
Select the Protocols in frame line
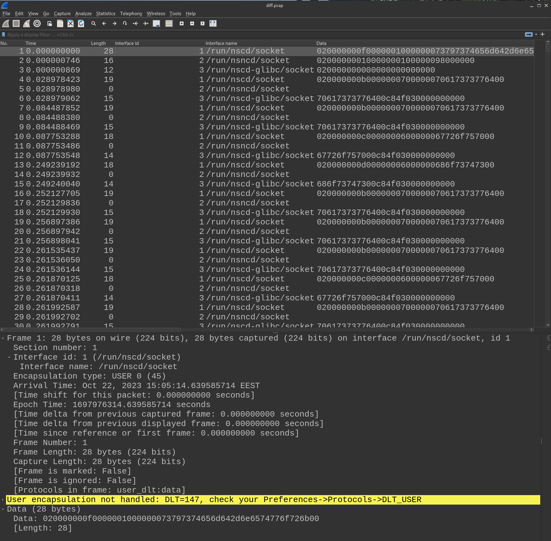(99, 490)
